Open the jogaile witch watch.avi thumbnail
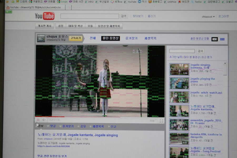This screenshot has width=237, height=158. (179, 97)
